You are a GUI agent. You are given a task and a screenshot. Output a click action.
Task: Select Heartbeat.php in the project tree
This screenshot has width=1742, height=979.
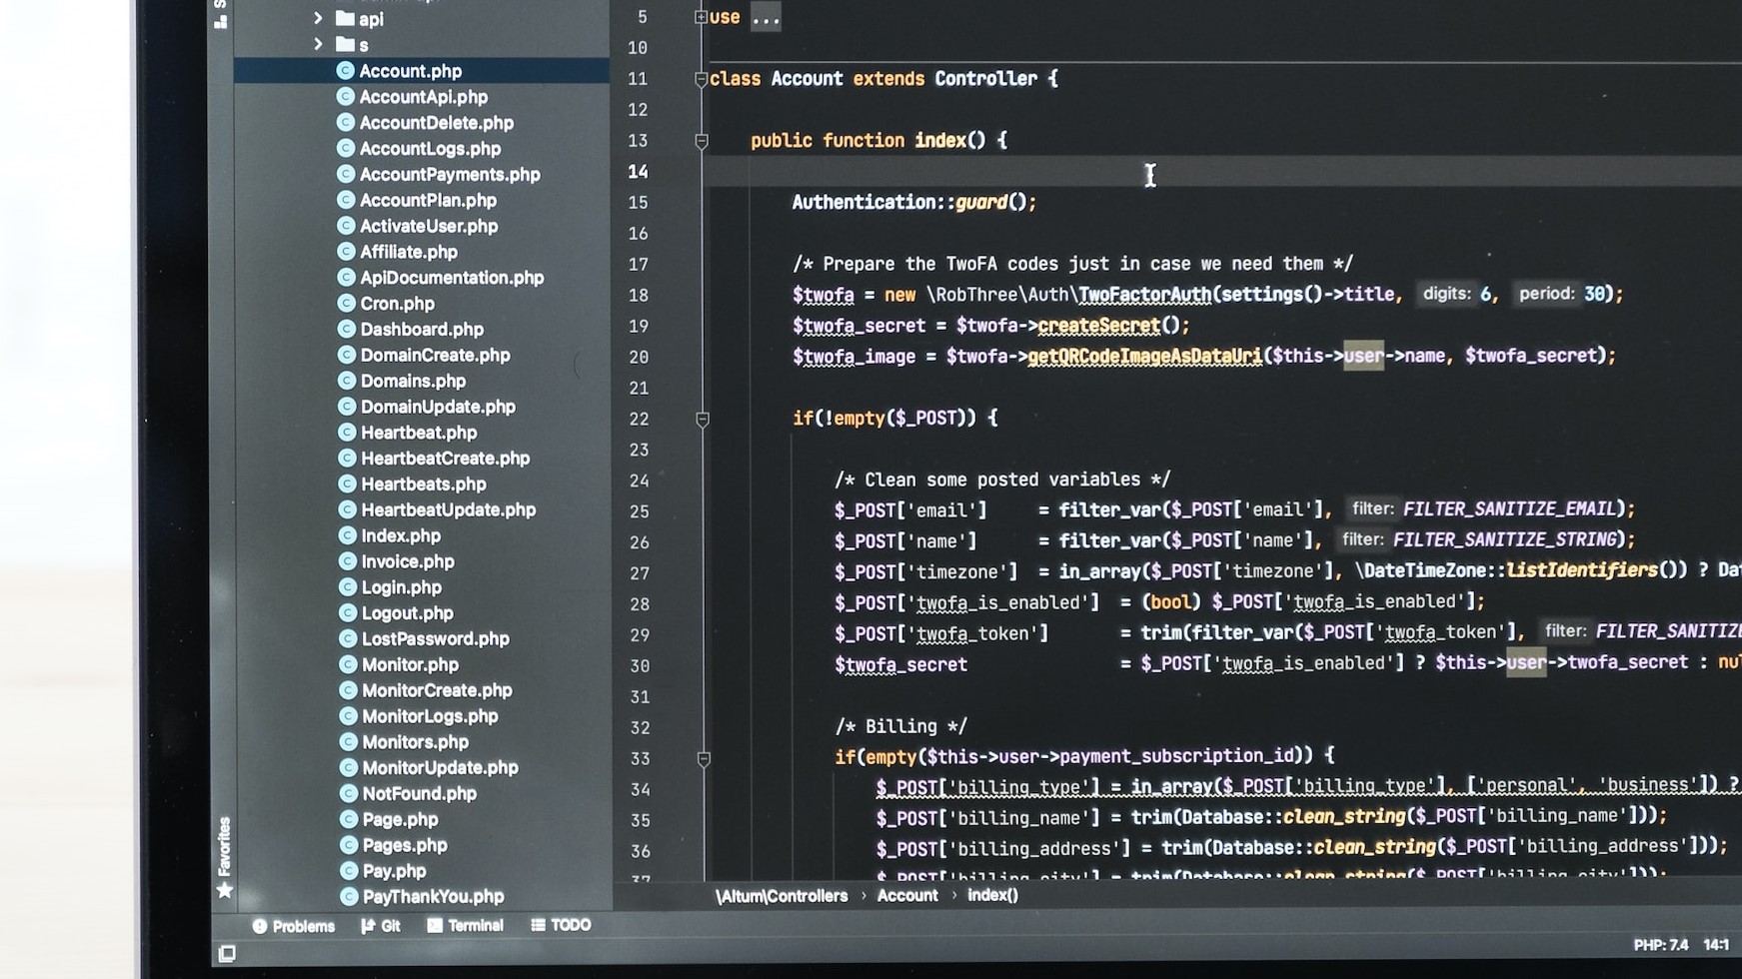click(418, 433)
